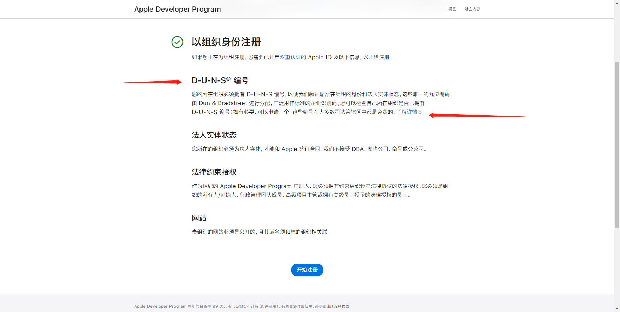Open the 了解详情 link

click(x=409, y=112)
